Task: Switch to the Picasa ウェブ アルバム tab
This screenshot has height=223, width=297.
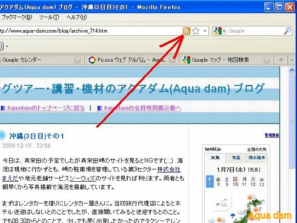Action: click(131, 60)
